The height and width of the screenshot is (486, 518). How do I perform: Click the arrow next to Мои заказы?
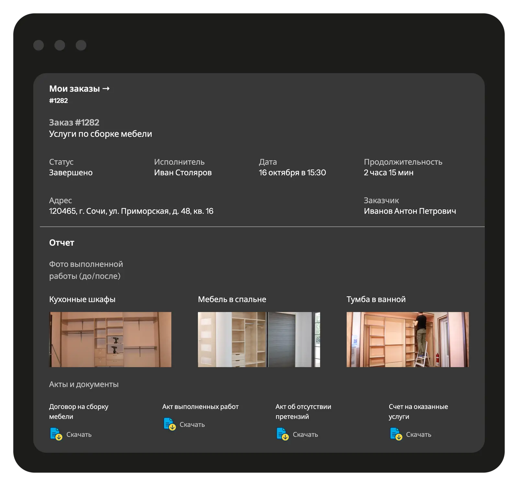[106, 89]
